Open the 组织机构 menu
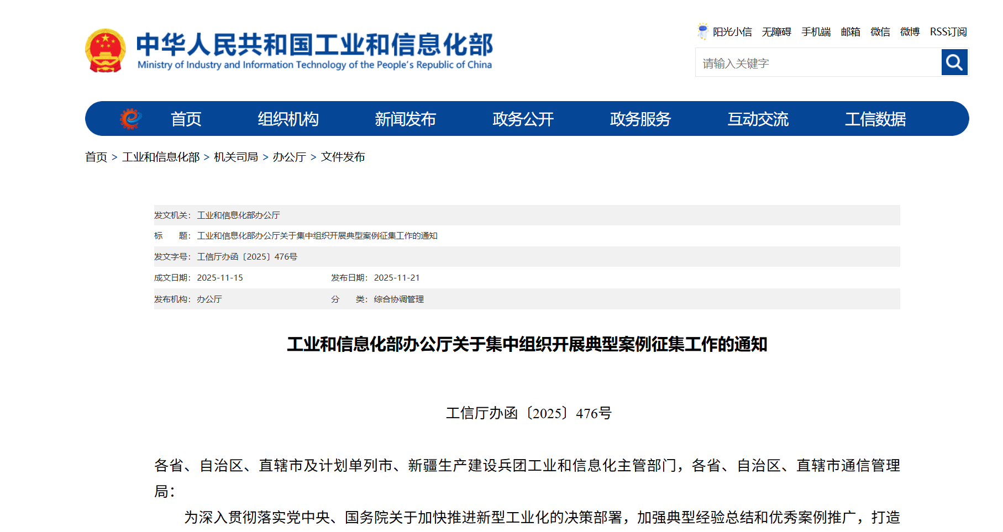Viewport: 1003px width, 532px height. (288, 119)
